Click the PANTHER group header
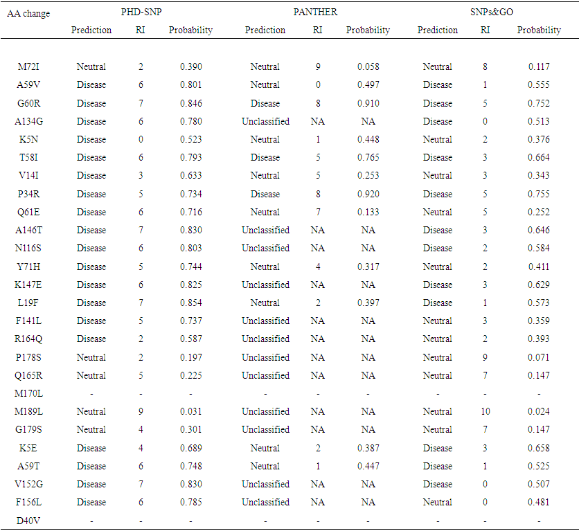Viewport: 579px width, 531px height. pyautogui.click(x=315, y=12)
